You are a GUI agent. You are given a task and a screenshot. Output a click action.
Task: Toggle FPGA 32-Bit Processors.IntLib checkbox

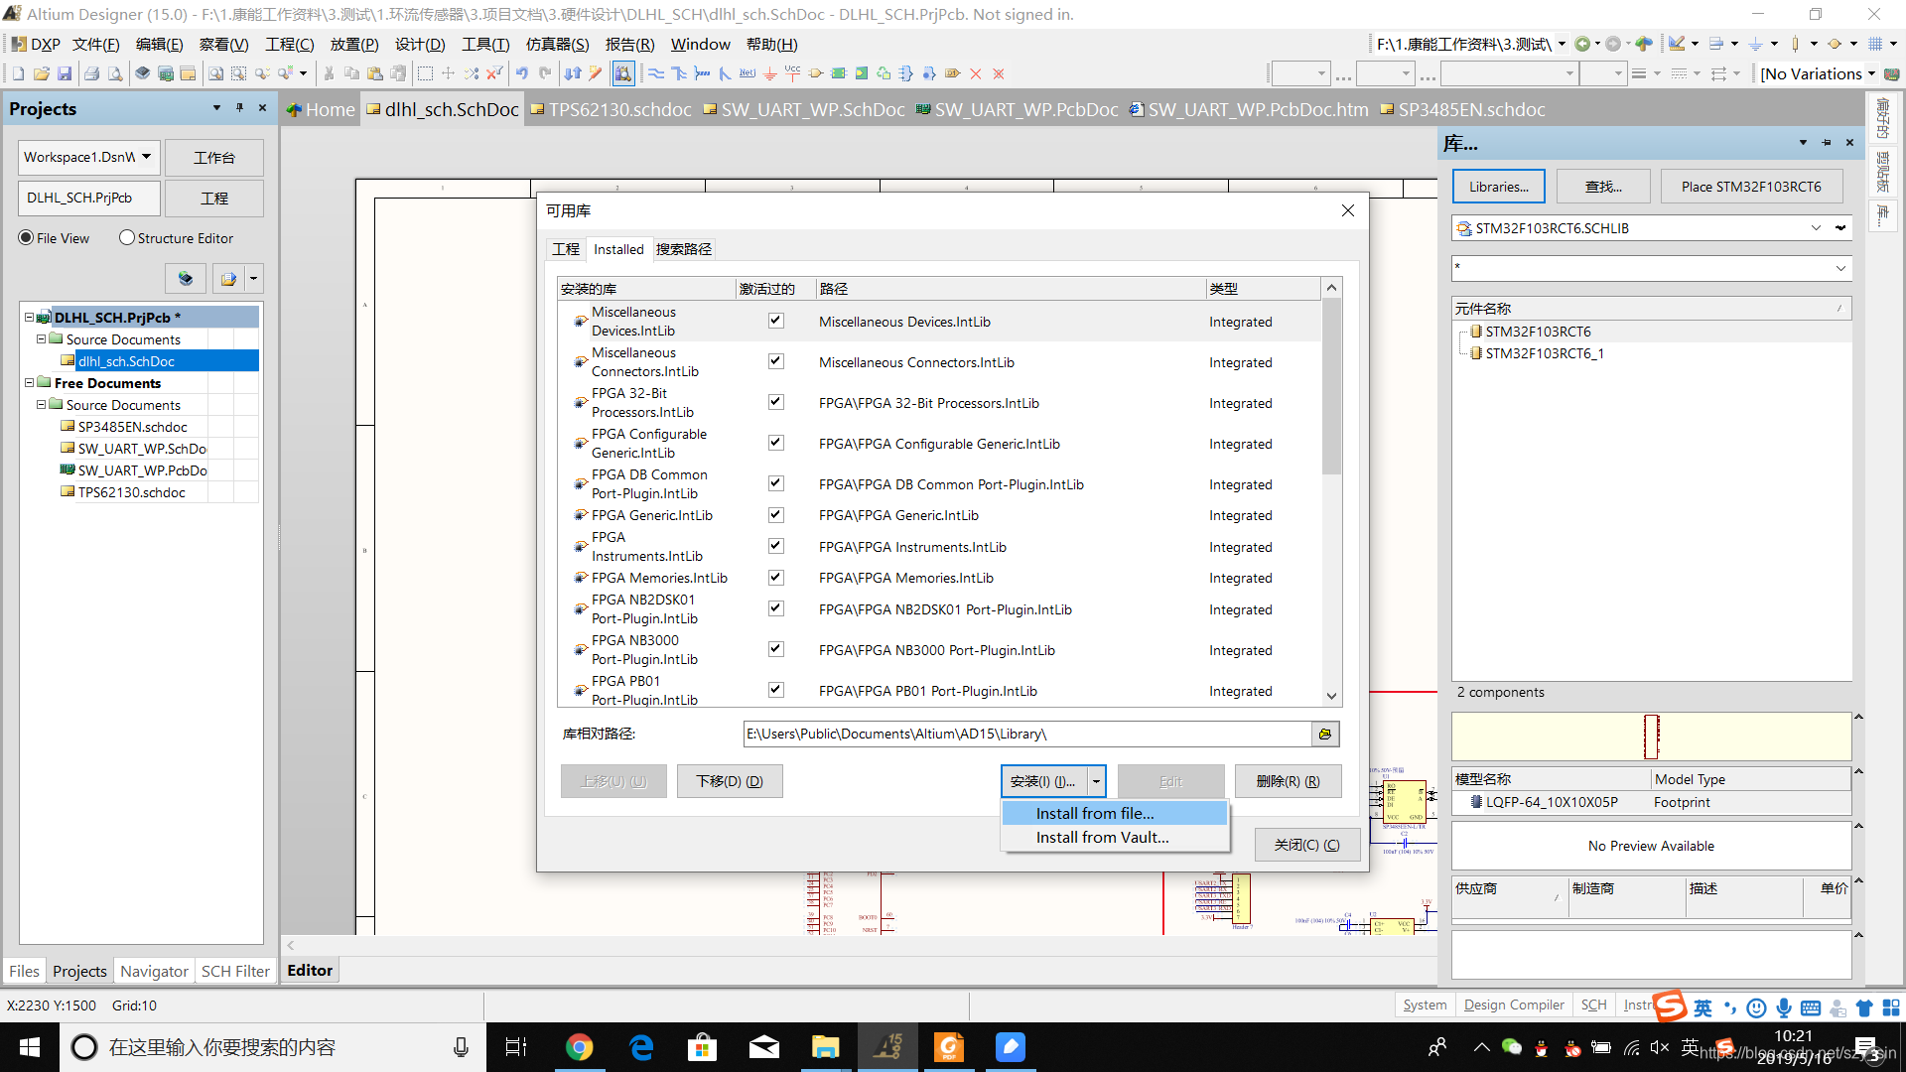coord(776,402)
